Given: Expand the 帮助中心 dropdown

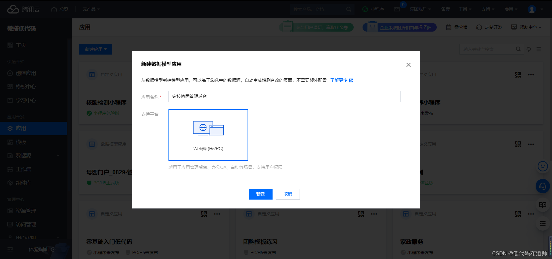Looking at the screenshot, I should [x=526, y=27].
